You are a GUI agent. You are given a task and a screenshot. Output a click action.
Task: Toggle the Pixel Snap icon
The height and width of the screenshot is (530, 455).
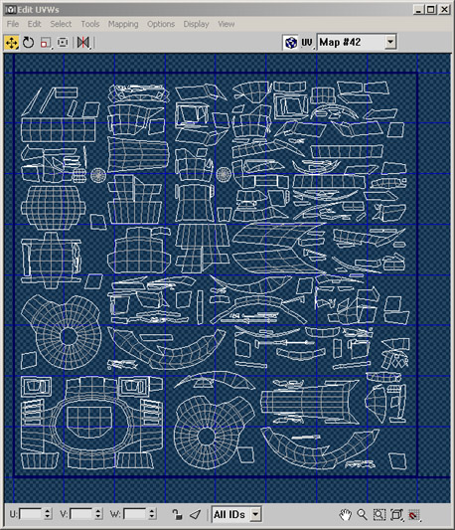pyautogui.click(x=414, y=515)
